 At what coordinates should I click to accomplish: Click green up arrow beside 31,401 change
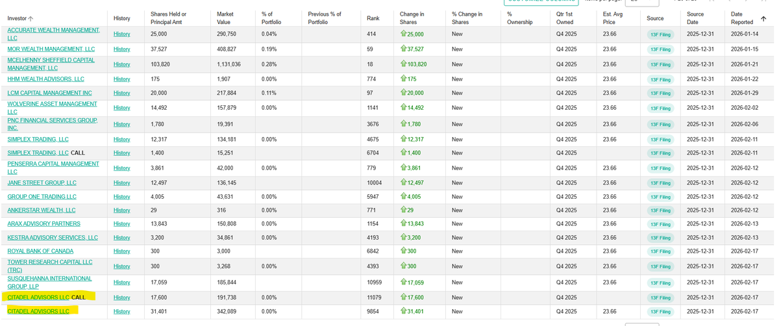pyautogui.click(x=404, y=311)
